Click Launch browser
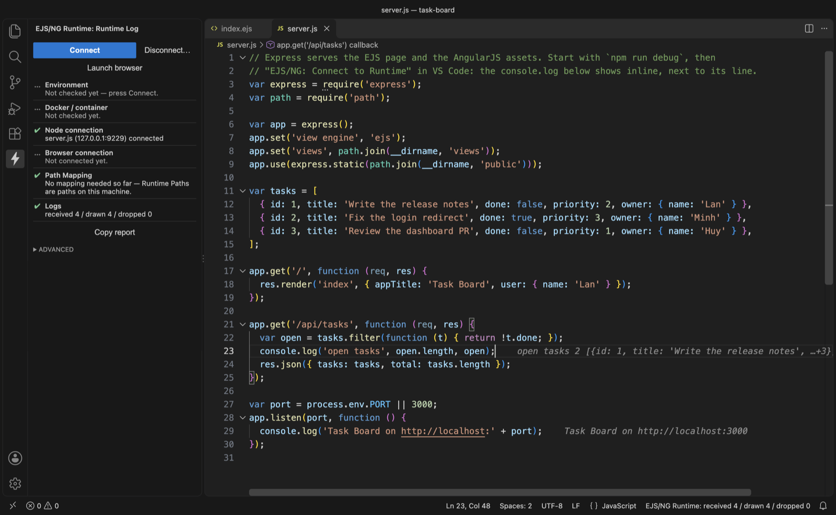 (115, 68)
